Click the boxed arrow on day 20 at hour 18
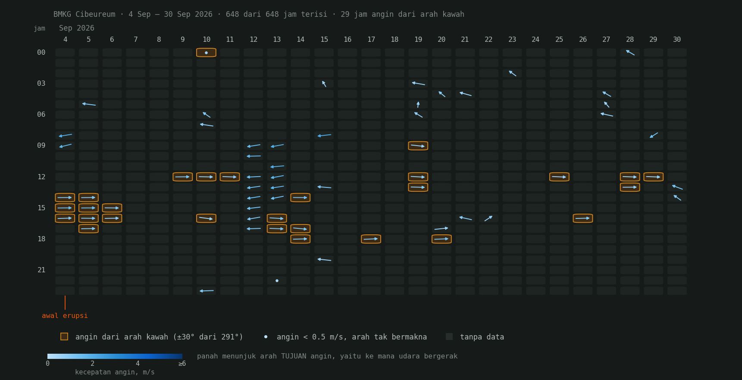This screenshot has width=742, height=380. [441, 239]
